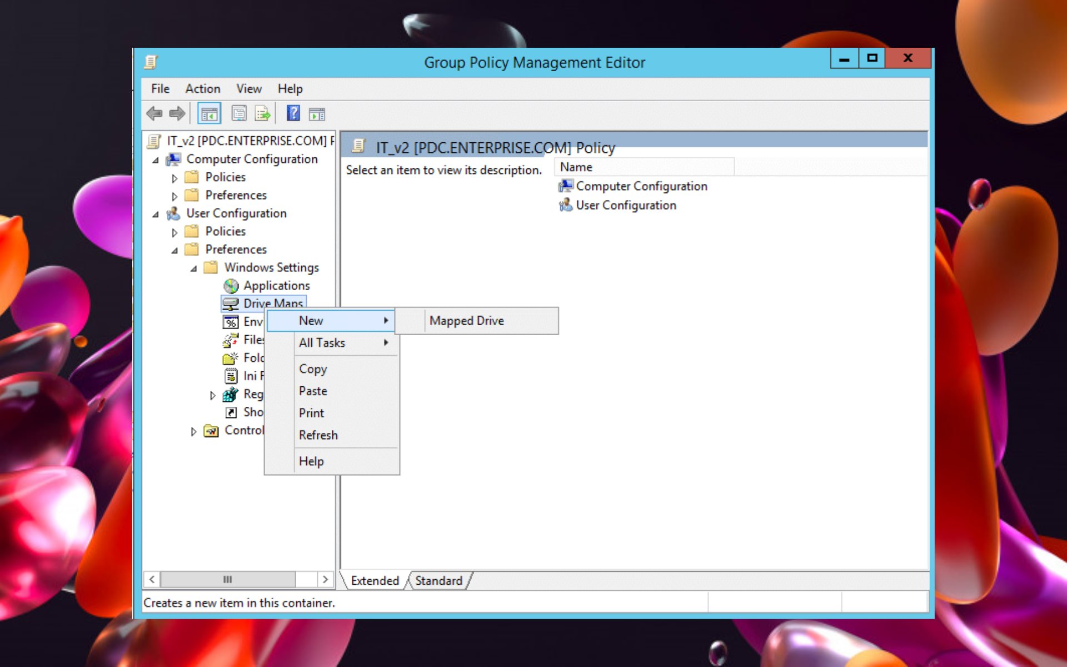Collapse User Configuration tree node
The width and height of the screenshot is (1067, 667).
tap(156, 215)
